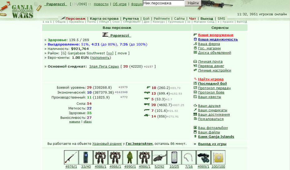Open the Чат menu item
The width and height of the screenshot is (290, 170).
[192, 18]
